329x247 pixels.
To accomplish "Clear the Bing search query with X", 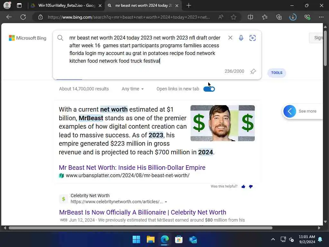I will (230, 38).
